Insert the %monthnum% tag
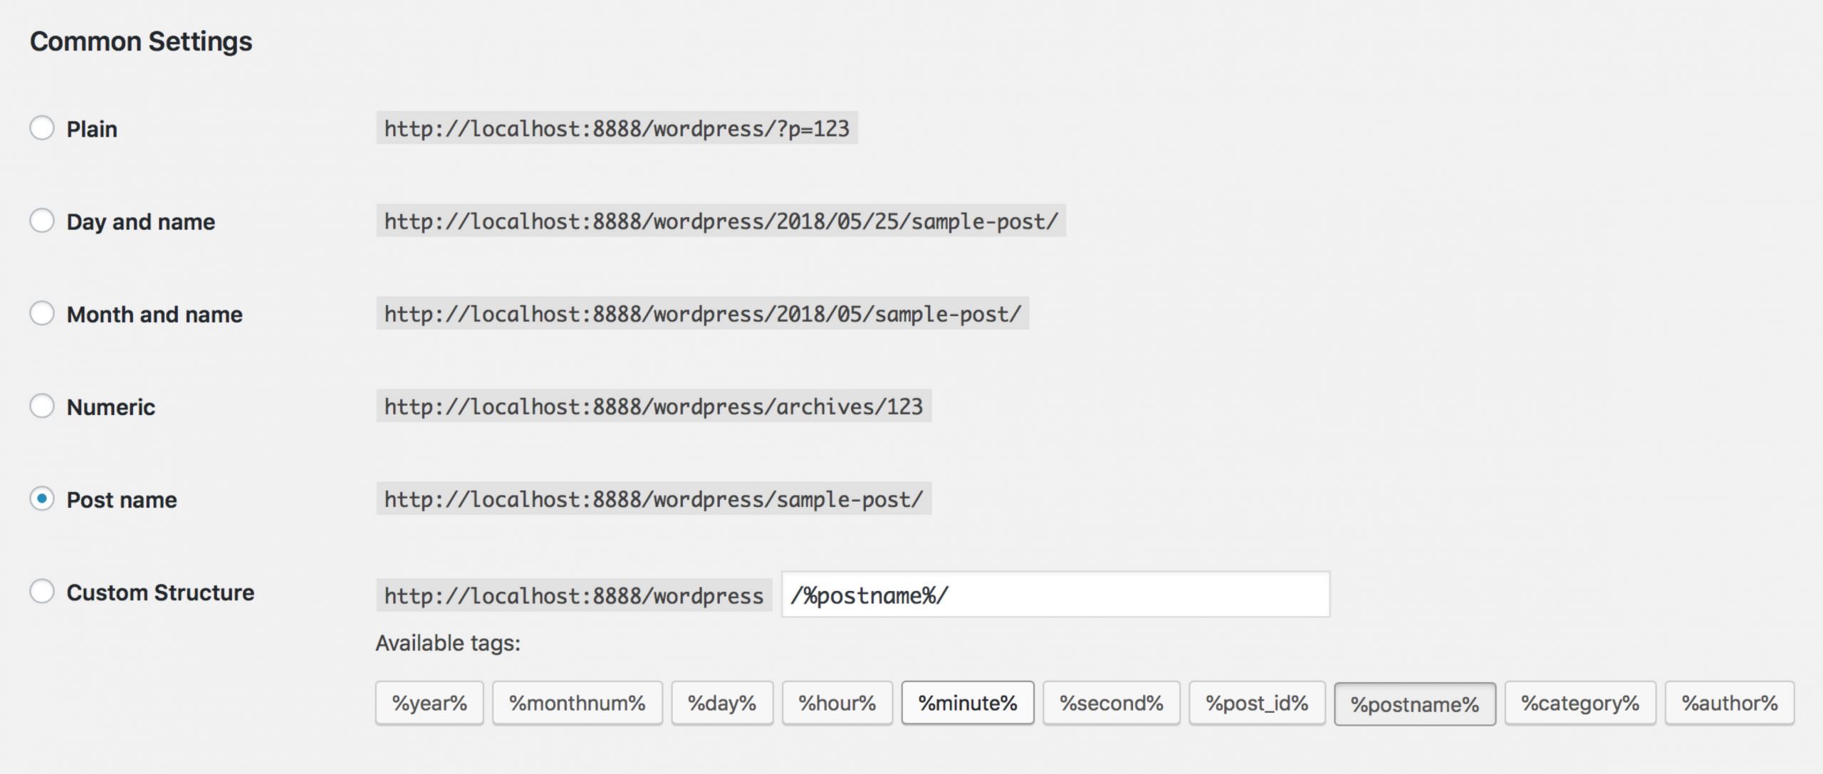Viewport: 1823px width, 774px height. point(578,704)
